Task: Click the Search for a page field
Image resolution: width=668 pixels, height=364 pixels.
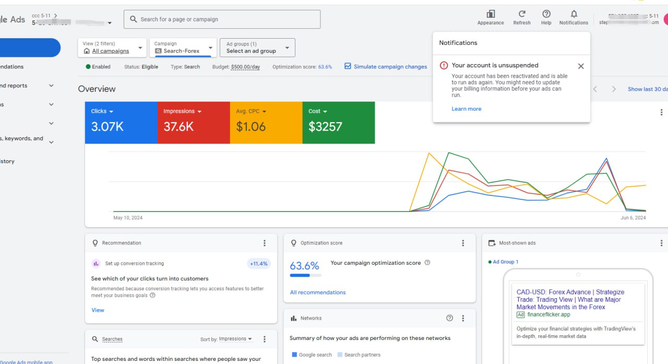Action: coord(222,19)
